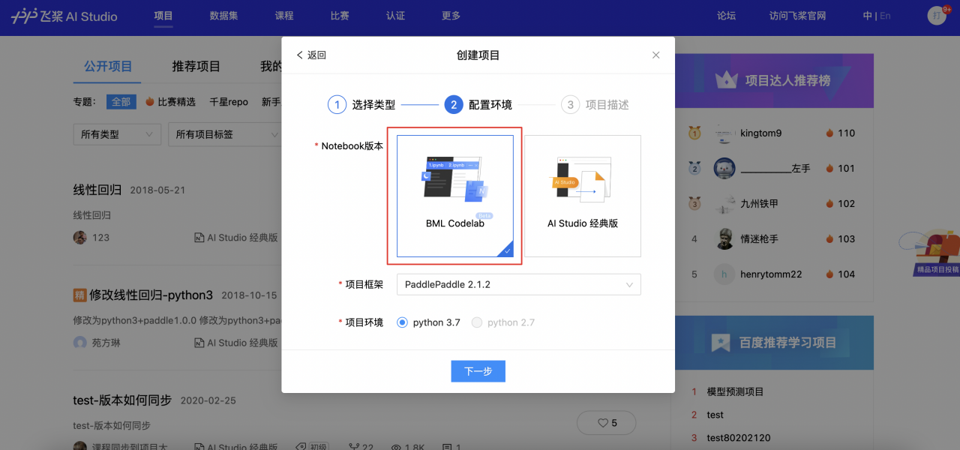The width and height of the screenshot is (960, 450).
Task: Open the 课程 top navigation item
Action: click(x=284, y=16)
